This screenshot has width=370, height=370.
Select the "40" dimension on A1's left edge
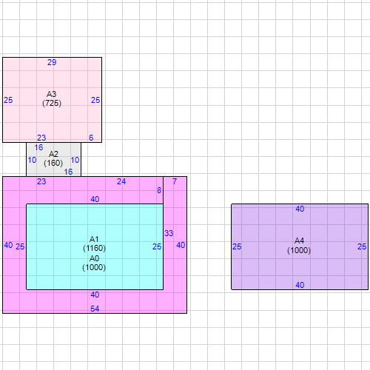click(x=8, y=245)
